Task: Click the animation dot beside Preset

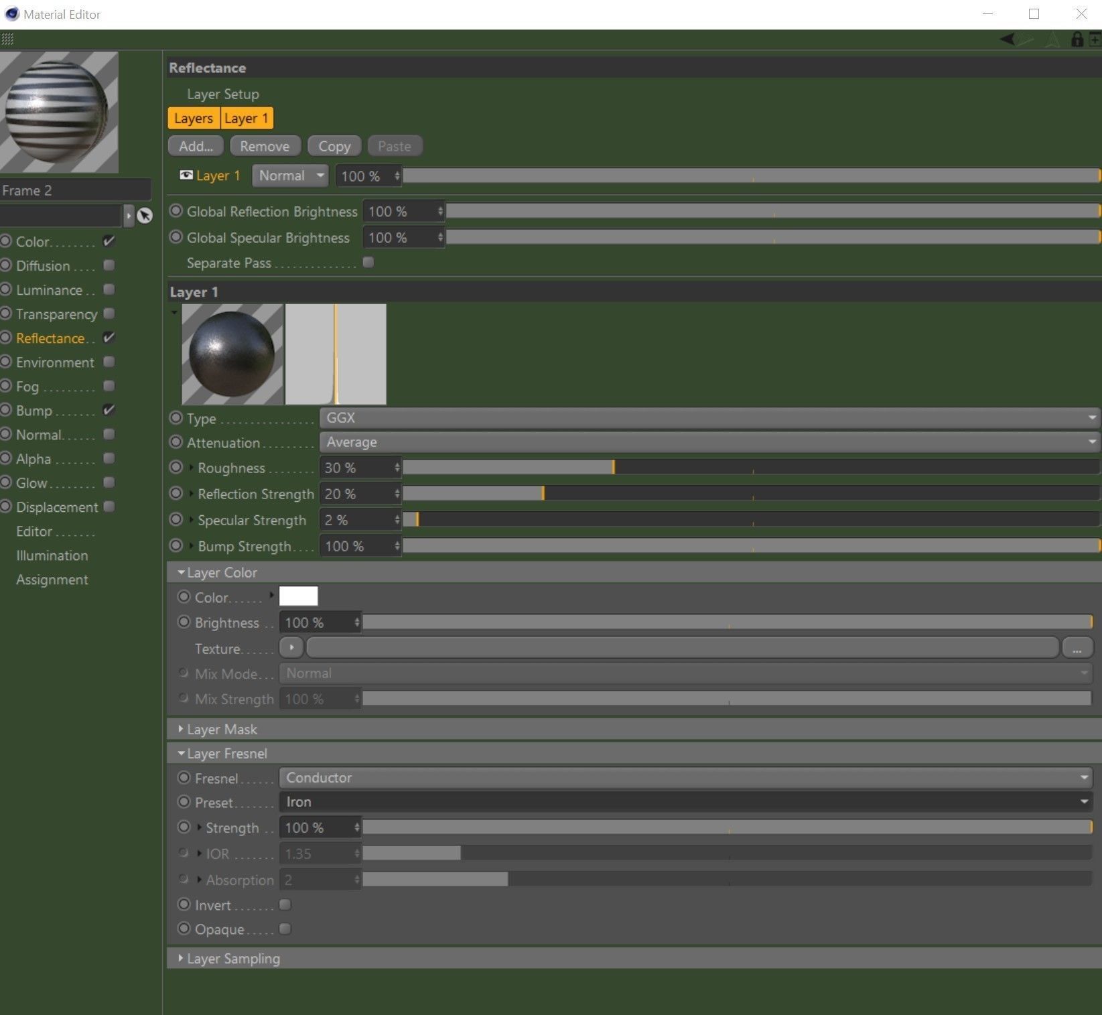Action: (x=184, y=802)
